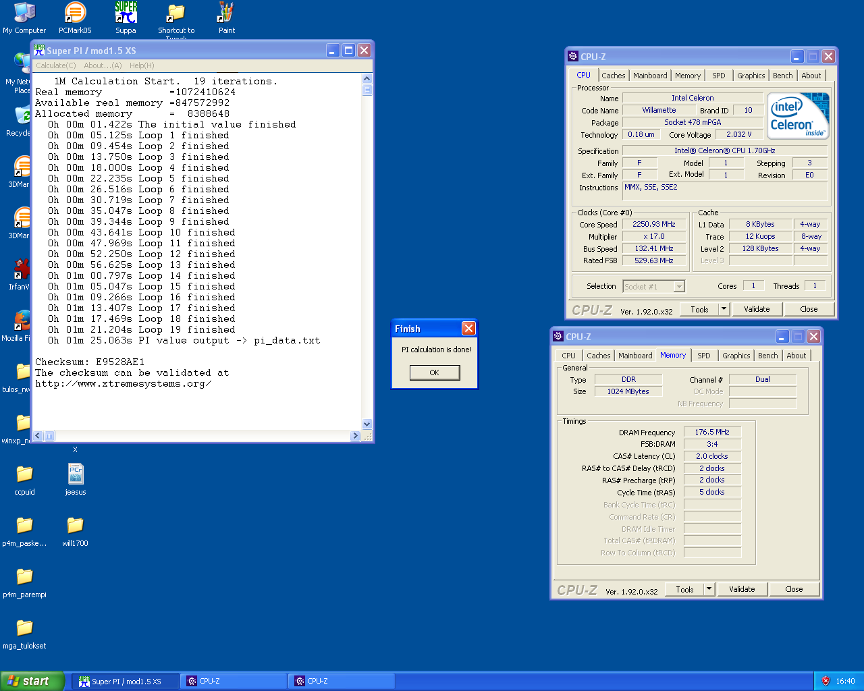
Task: Open the My Computer desktop icon
Action: (24, 18)
